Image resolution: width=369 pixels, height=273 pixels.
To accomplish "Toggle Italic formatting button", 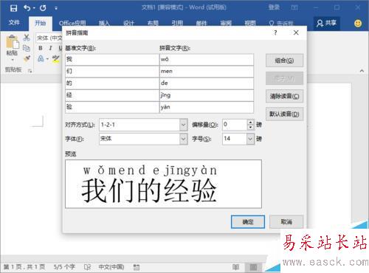I will (x=50, y=48).
